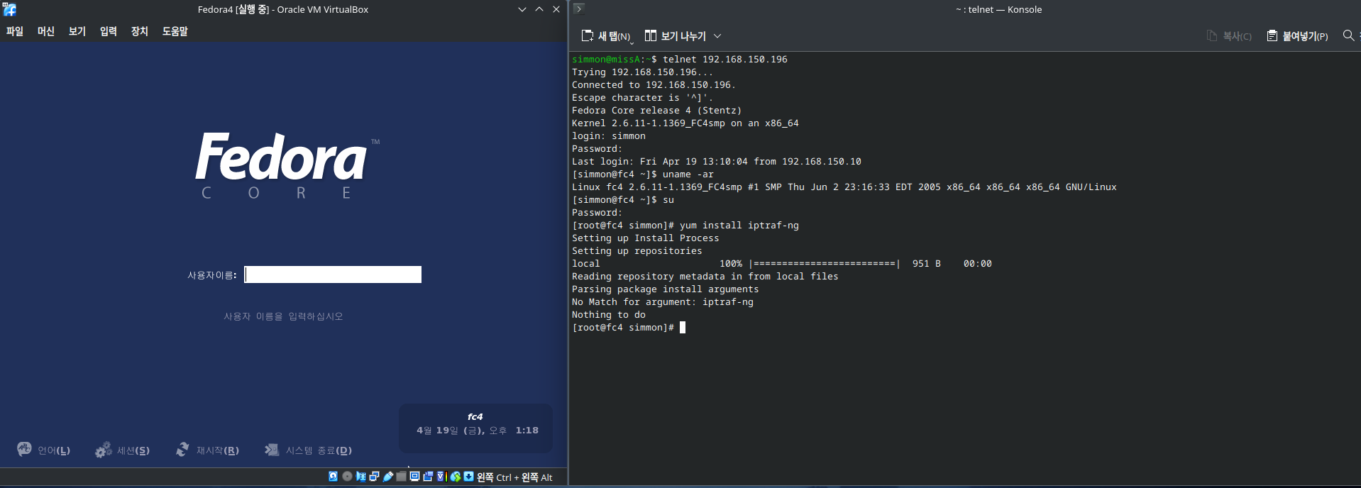This screenshot has width=1361, height=488.
Task: Click the 재시작(R) label on Fedora login screen
Action: click(218, 450)
